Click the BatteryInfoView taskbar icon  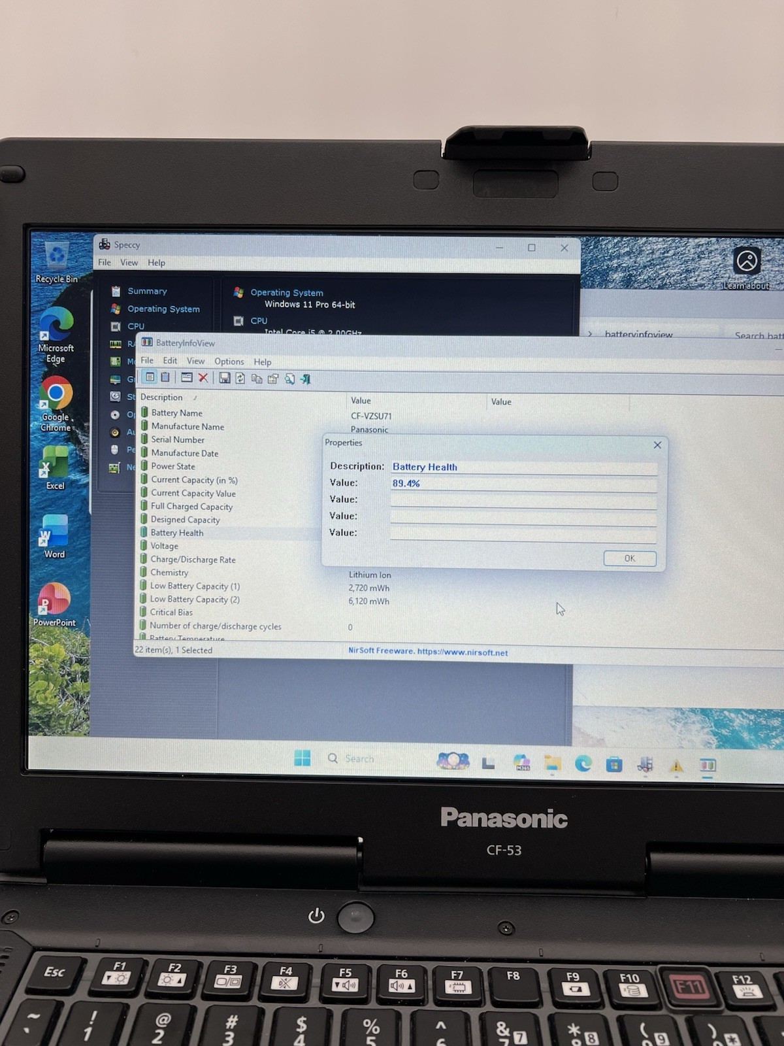(708, 765)
